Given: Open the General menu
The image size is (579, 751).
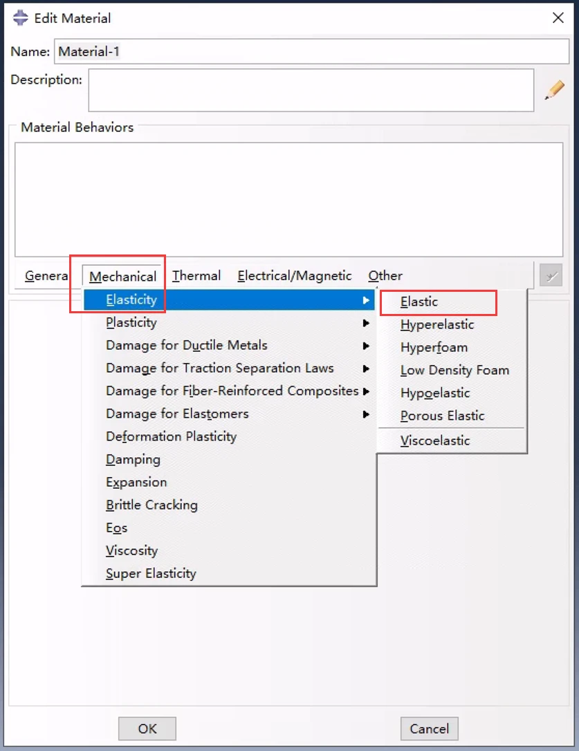Looking at the screenshot, I should pyautogui.click(x=46, y=276).
